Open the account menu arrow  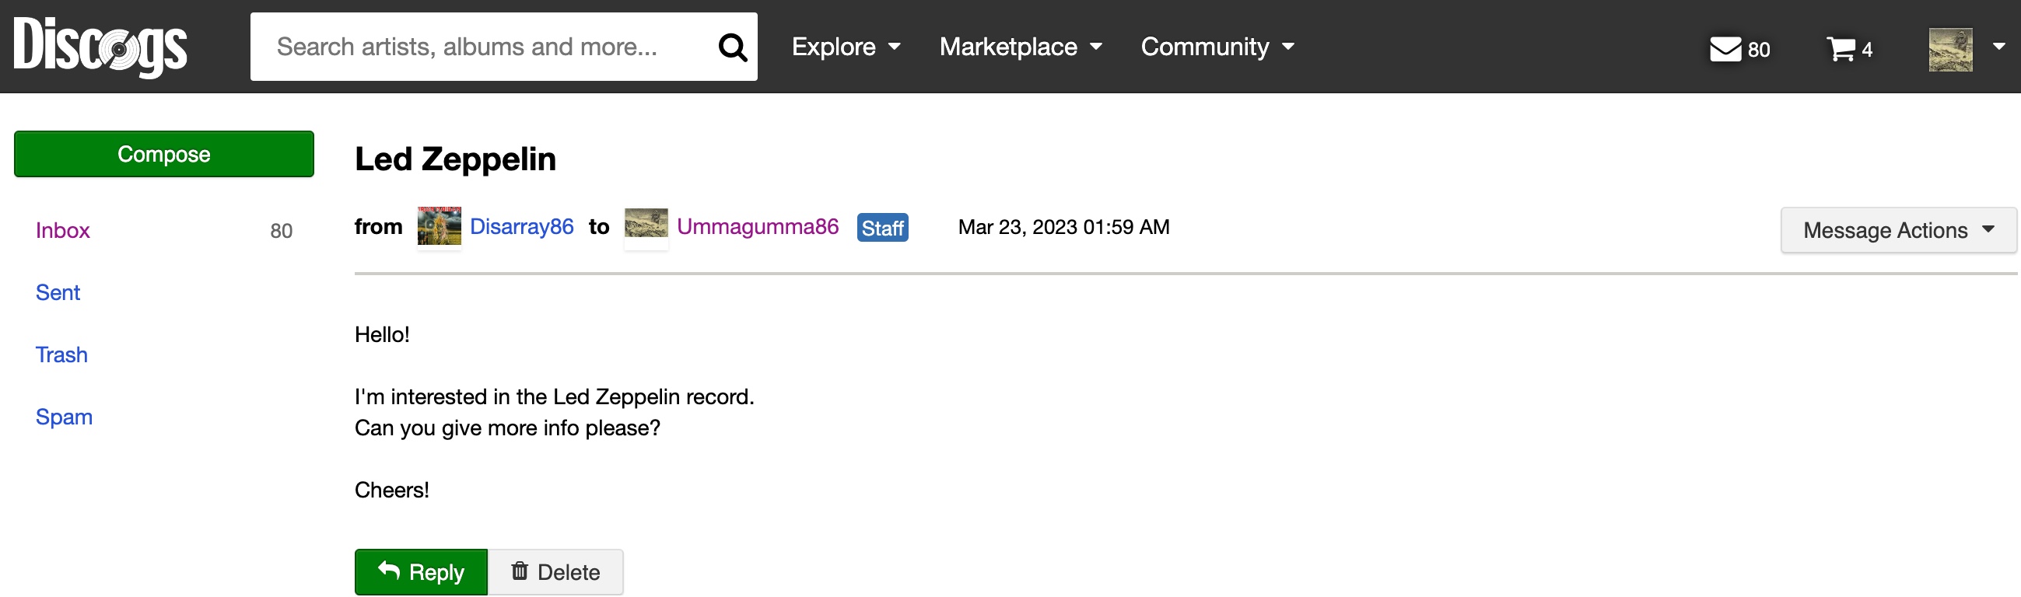pos(1998,47)
